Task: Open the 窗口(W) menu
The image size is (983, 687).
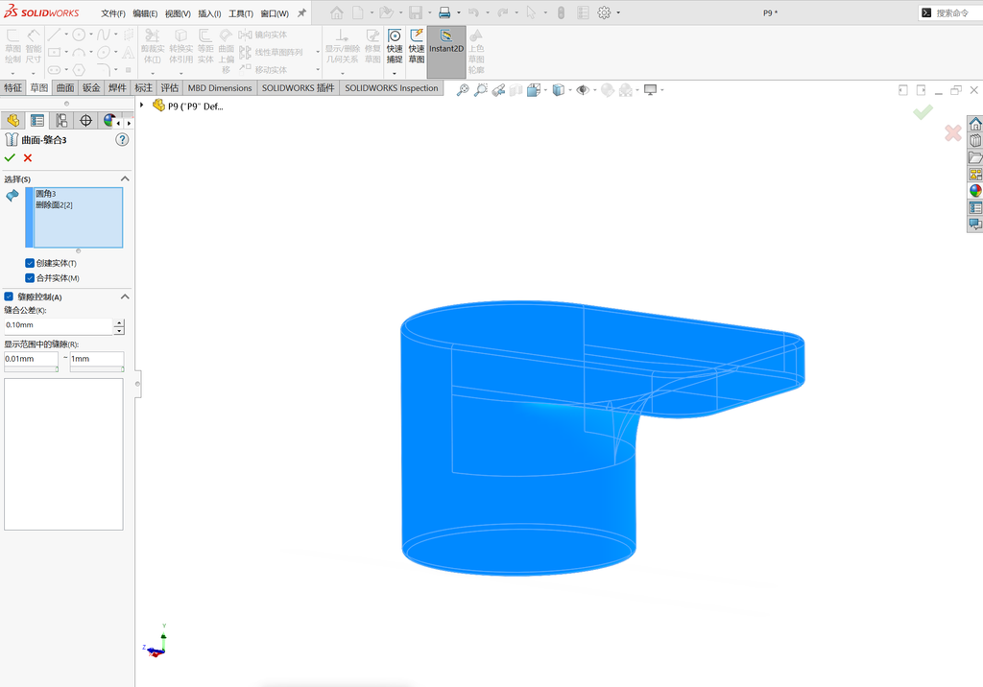Action: (x=275, y=13)
